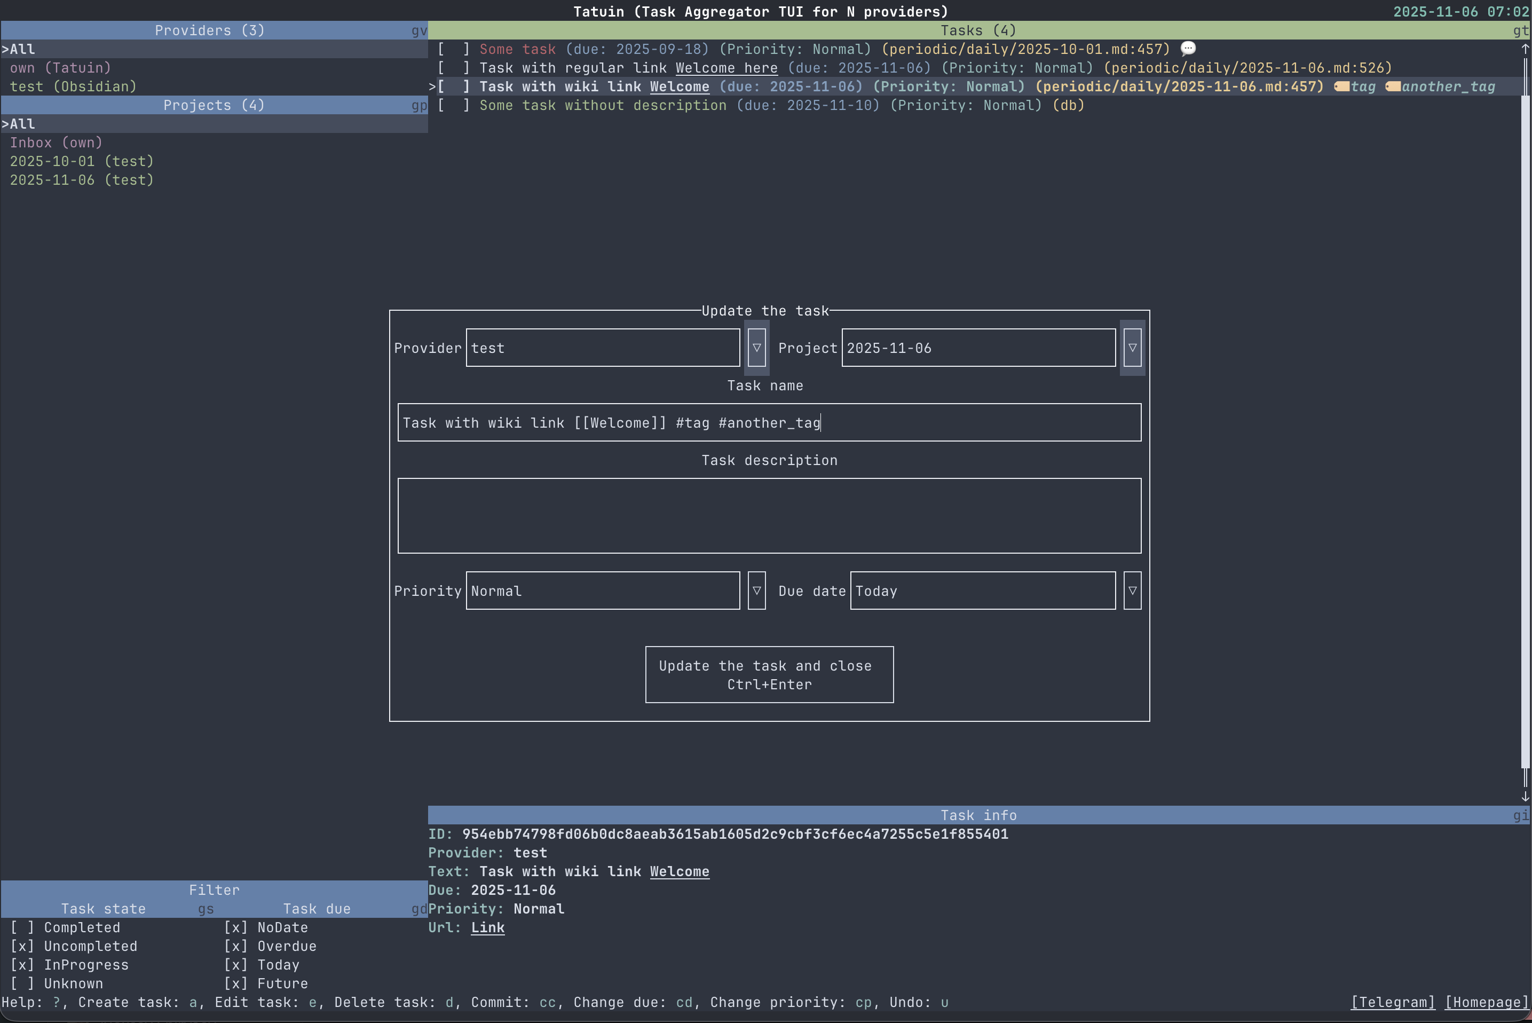Toggle checkbox of 'Some task without description'
This screenshot has height=1023, width=1532.
[453, 106]
